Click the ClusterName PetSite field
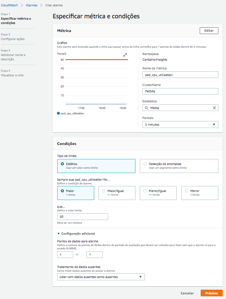Image resolution: width=226 pixels, height=299 pixels. (180, 91)
